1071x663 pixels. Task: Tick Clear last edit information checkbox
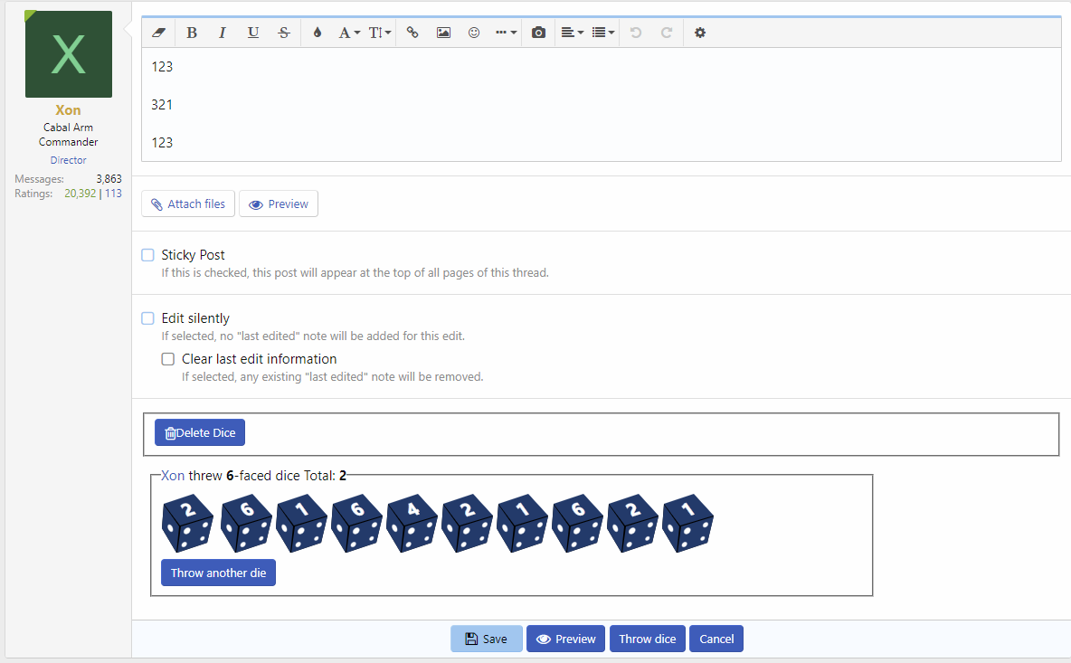168,359
